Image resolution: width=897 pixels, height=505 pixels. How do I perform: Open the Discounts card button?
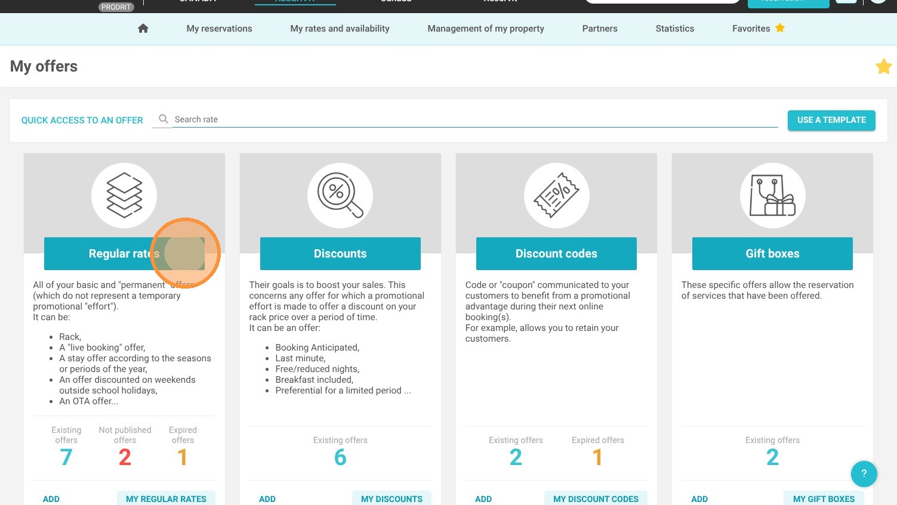pyautogui.click(x=340, y=253)
